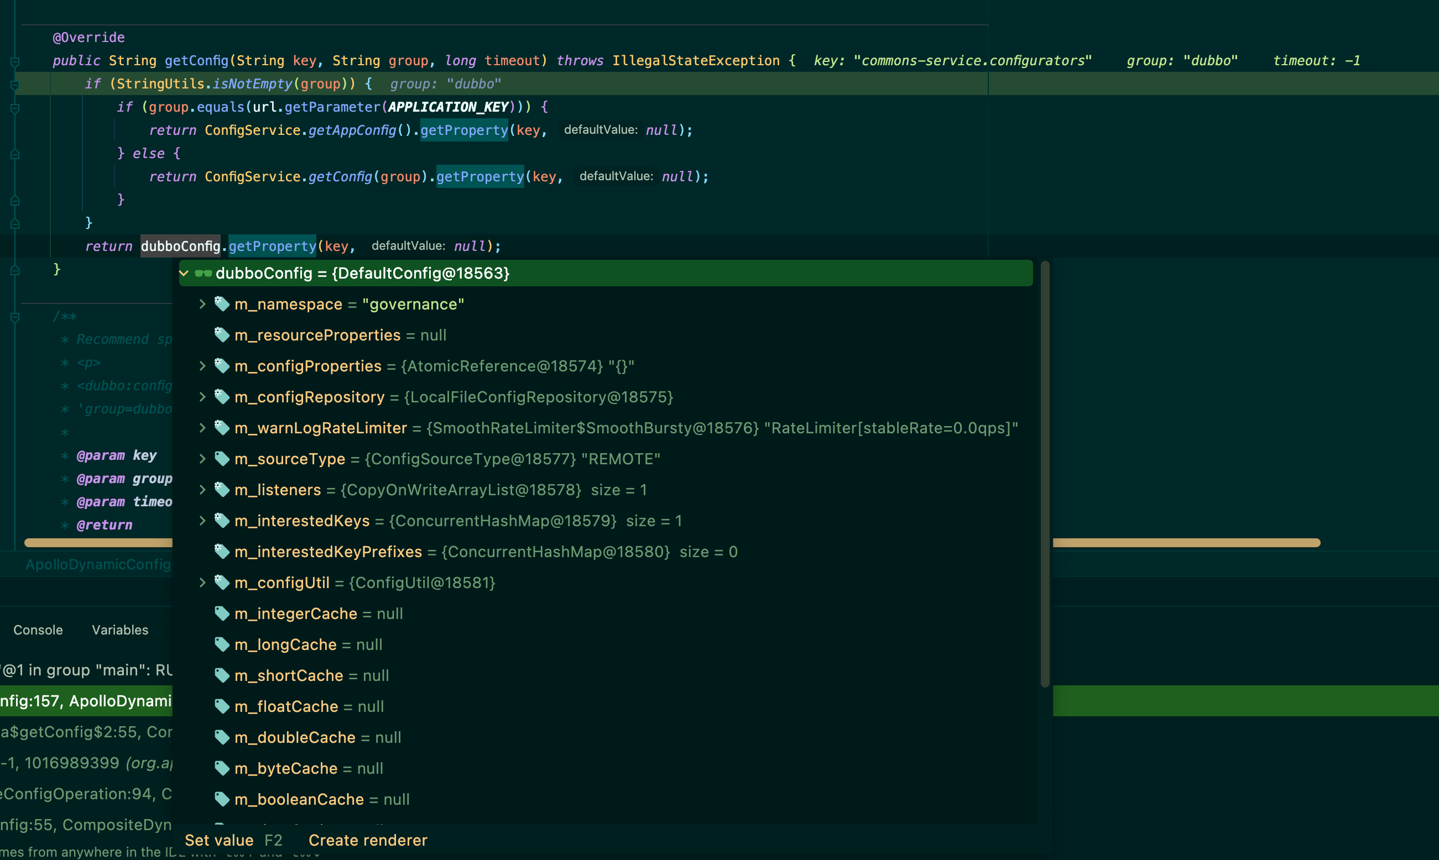Image resolution: width=1439 pixels, height=860 pixels.
Task: Open the Variables tab
Action: [120, 630]
